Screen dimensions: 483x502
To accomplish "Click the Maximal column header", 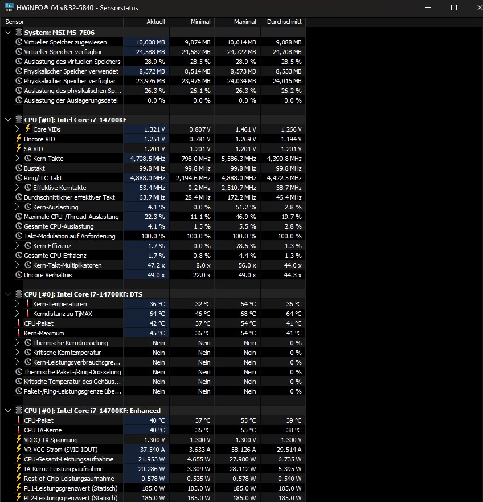I will tap(238, 22).
